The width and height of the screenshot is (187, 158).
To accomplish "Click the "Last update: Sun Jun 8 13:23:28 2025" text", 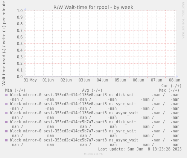I will coord(140,149).
